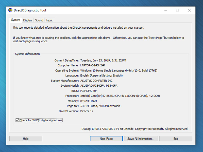Click the DirectX Diagnostic Tool window title text
The image size is (203, 152).
coord(30,10)
